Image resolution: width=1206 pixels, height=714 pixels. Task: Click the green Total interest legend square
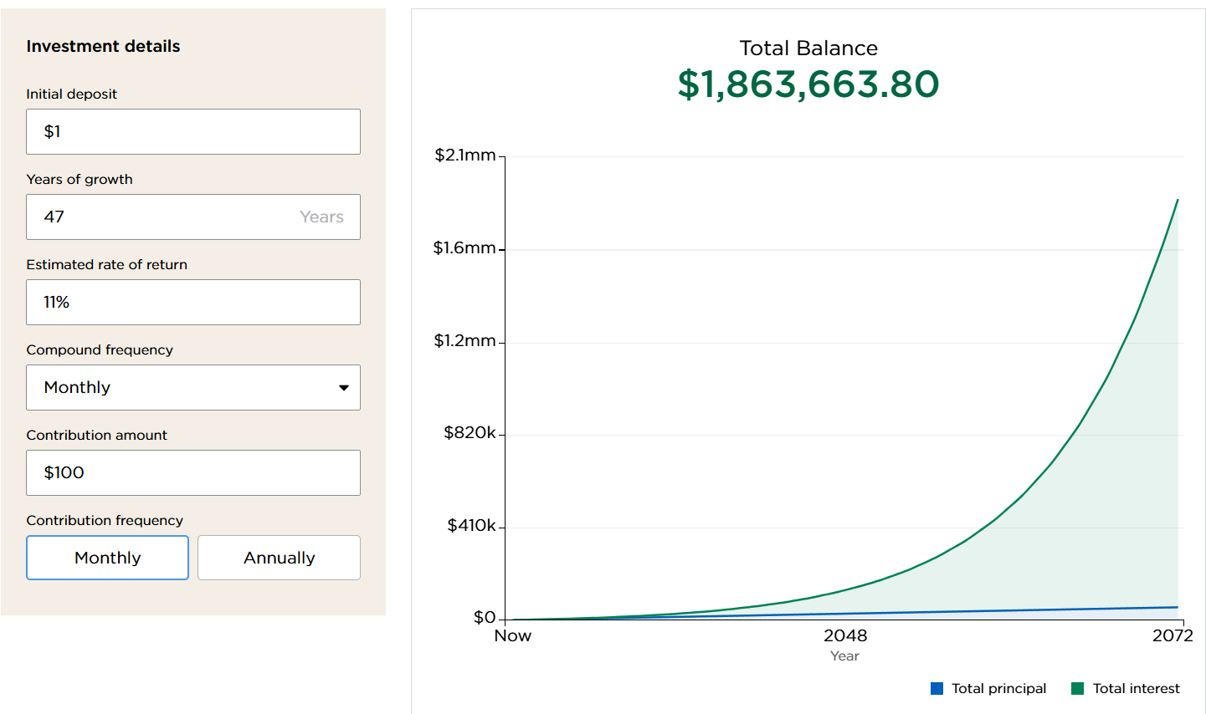pyautogui.click(x=1077, y=688)
